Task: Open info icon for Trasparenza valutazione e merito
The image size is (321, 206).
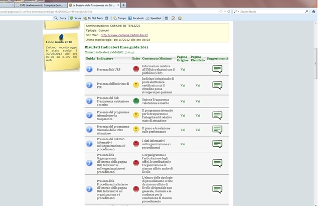Action: pyautogui.click(x=89, y=101)
